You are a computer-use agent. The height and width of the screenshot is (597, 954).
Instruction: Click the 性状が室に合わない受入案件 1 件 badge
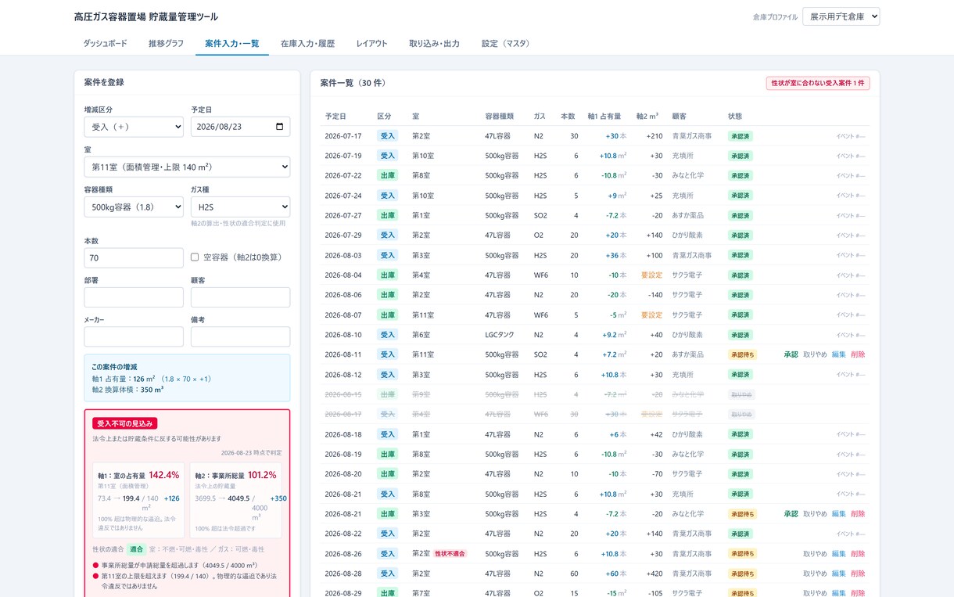click(818, 83)
